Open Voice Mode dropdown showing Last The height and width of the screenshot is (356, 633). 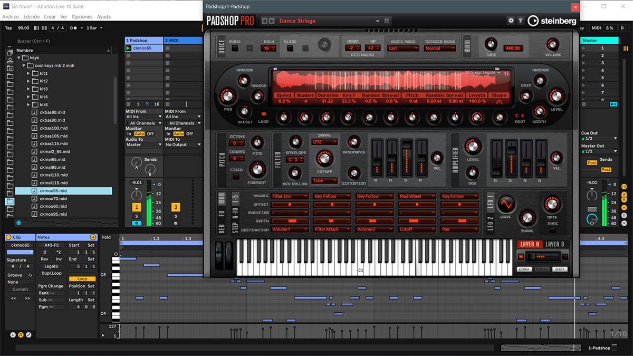click(x=403, y=49)
